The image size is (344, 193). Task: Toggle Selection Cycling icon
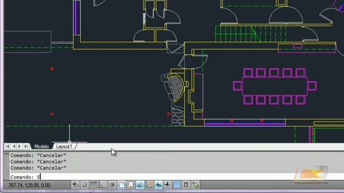pyautogui.click(x=195, y=185)
